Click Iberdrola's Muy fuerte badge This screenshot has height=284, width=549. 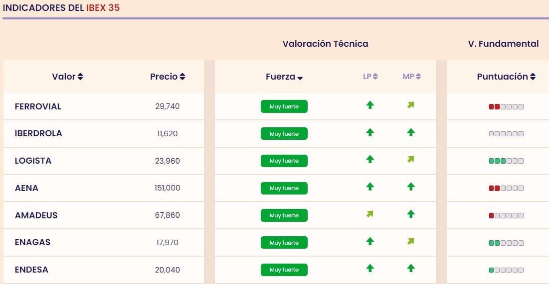point(284,134)
